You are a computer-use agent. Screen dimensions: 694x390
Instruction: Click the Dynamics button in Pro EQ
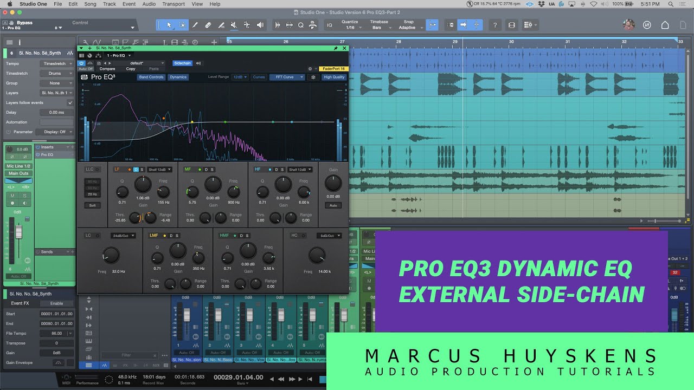click(x=178, y=77)
